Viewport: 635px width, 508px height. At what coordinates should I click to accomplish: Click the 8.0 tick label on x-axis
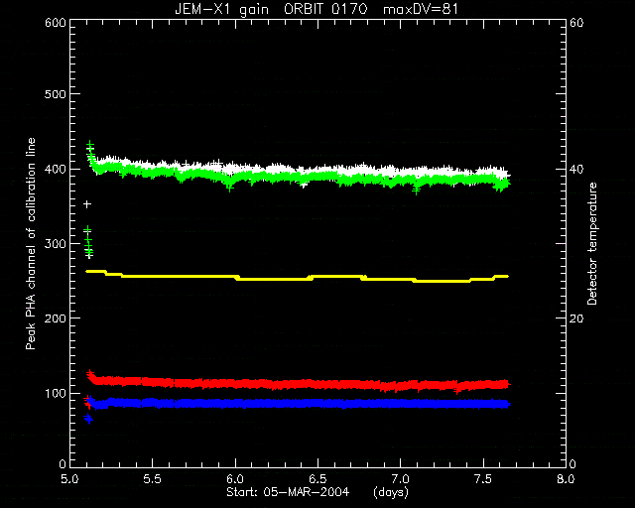[566, 479]
